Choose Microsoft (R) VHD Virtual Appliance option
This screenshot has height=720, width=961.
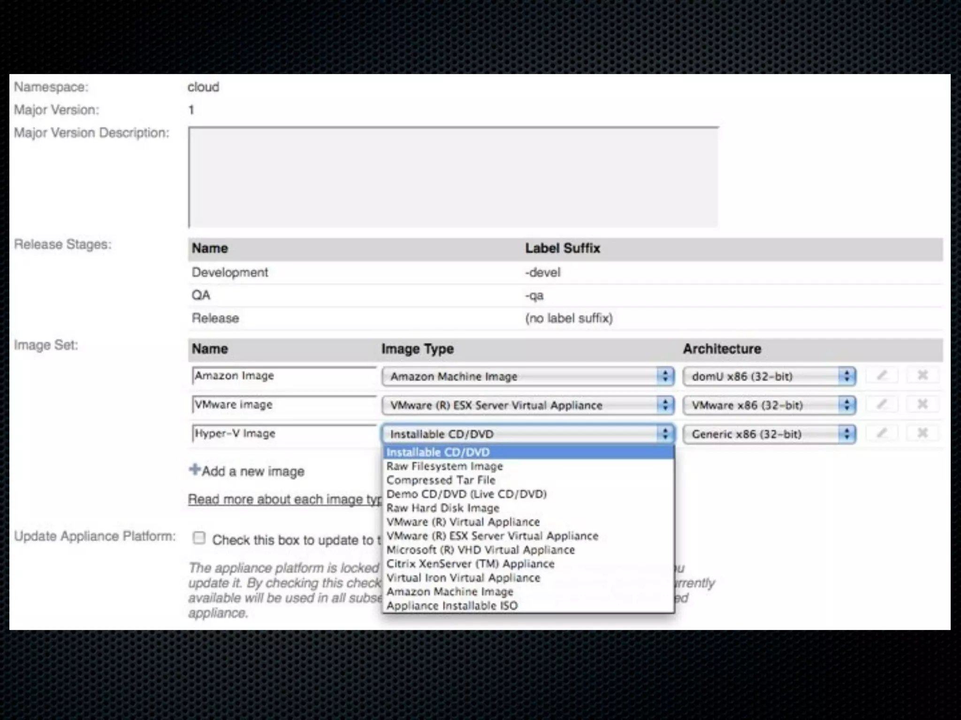pos(480,550)
